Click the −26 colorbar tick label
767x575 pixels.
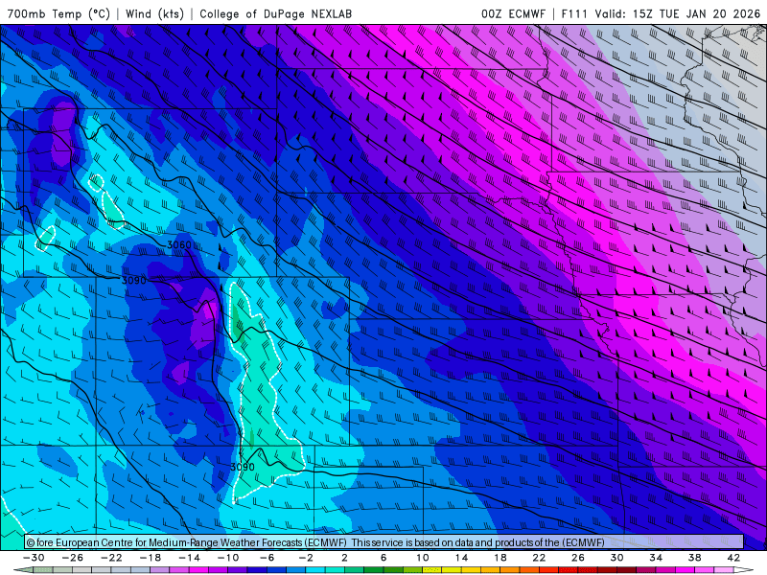click(x=73, y=558)
